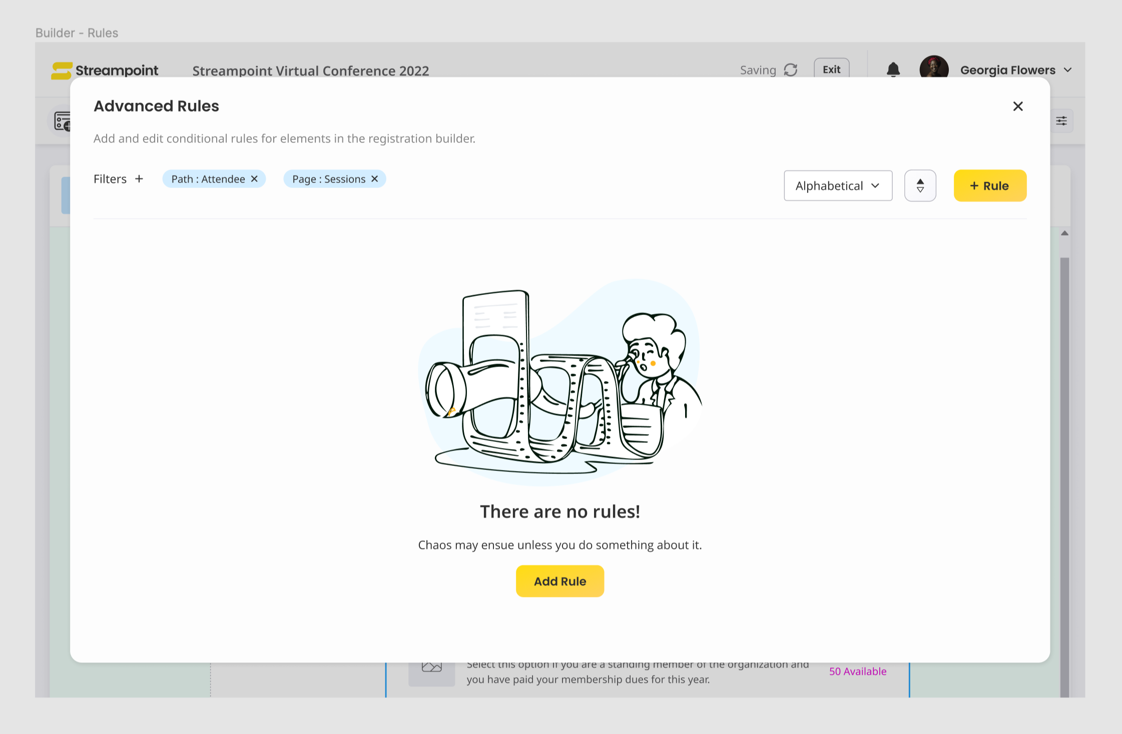Click the Path : Attendee filter label
The width and height of the screenshot is (1122, 734).
coord(208,179)
